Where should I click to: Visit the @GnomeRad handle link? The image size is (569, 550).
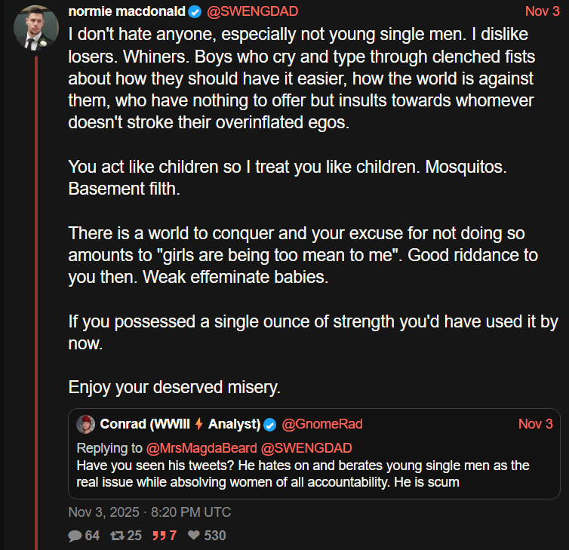pos(322,423)
